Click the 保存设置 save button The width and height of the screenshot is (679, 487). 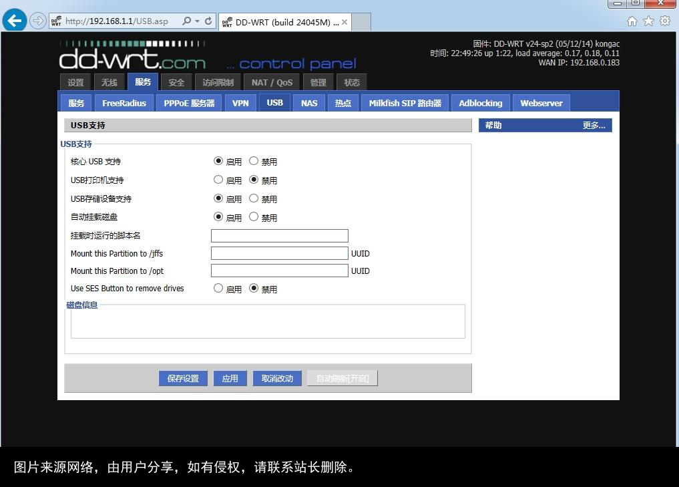(182, 377)
